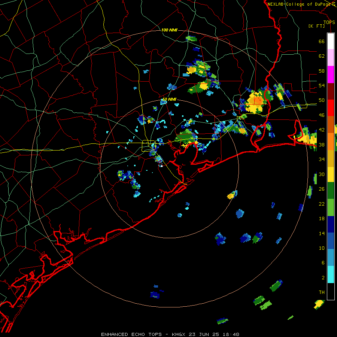This screenshot has width=337, height=337.
Task: Select the light green legend band
Action: point(331,207)
